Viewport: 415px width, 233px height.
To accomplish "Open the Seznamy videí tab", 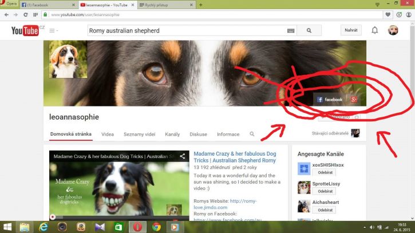I will pos(140,134).
